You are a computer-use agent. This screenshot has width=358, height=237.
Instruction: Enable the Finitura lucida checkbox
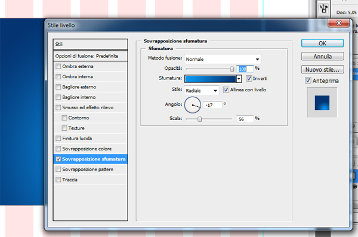coord(58,138)
